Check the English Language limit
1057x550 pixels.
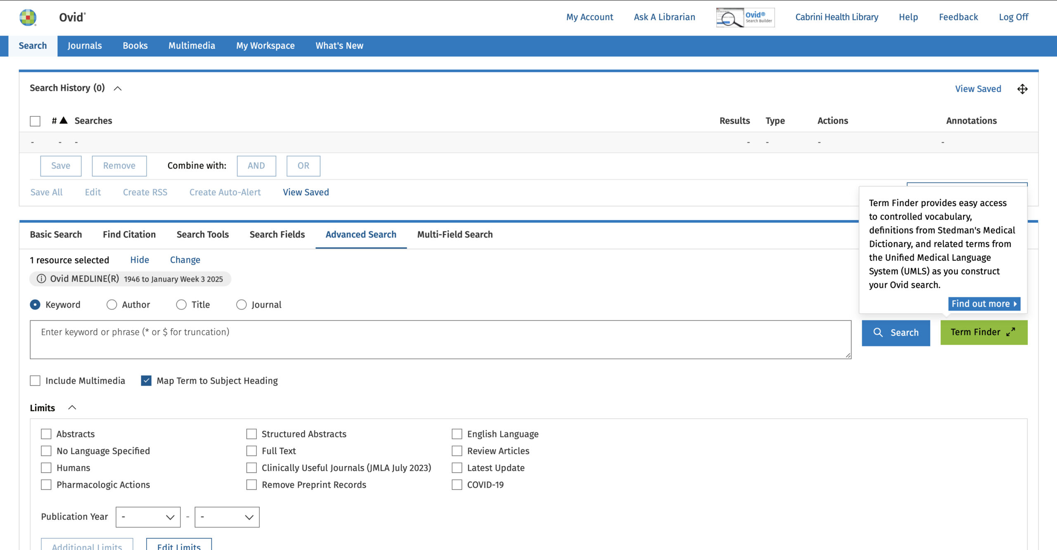pyautogui.click(x=457, y=434)
